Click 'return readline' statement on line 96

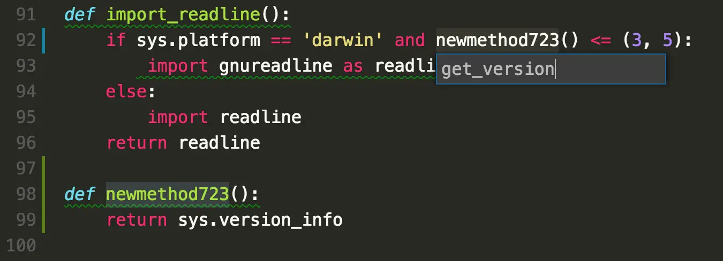(x=183, y=143)
